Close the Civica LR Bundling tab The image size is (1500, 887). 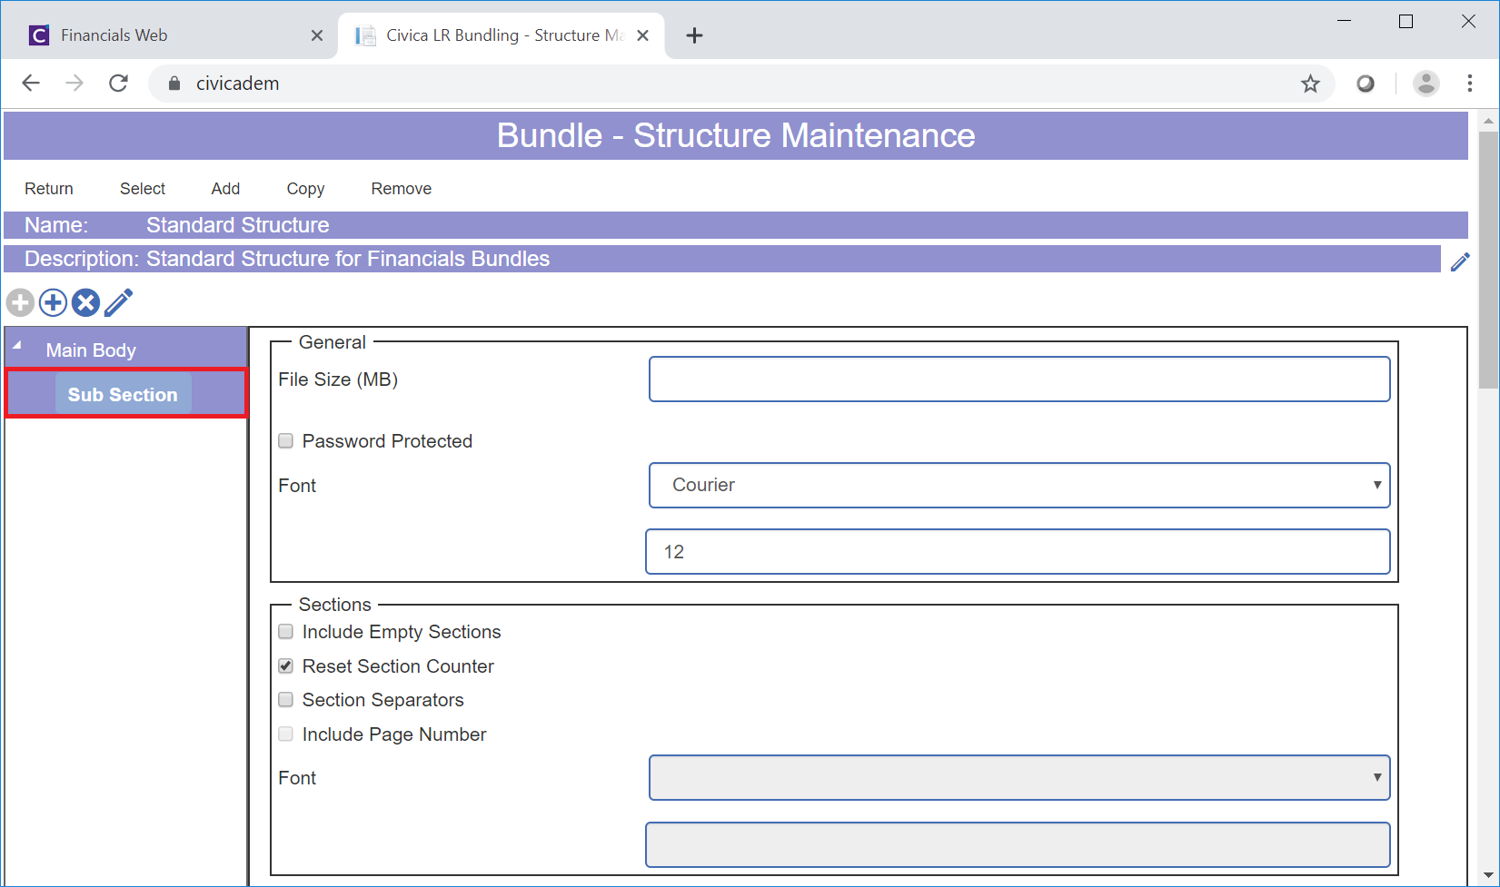point(642,35)
